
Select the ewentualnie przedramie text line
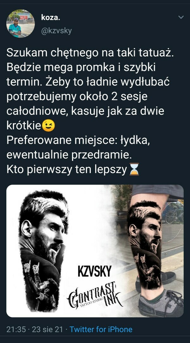point(69,155)
